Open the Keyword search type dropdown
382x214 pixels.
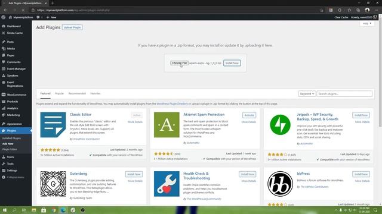coord(307,94)
